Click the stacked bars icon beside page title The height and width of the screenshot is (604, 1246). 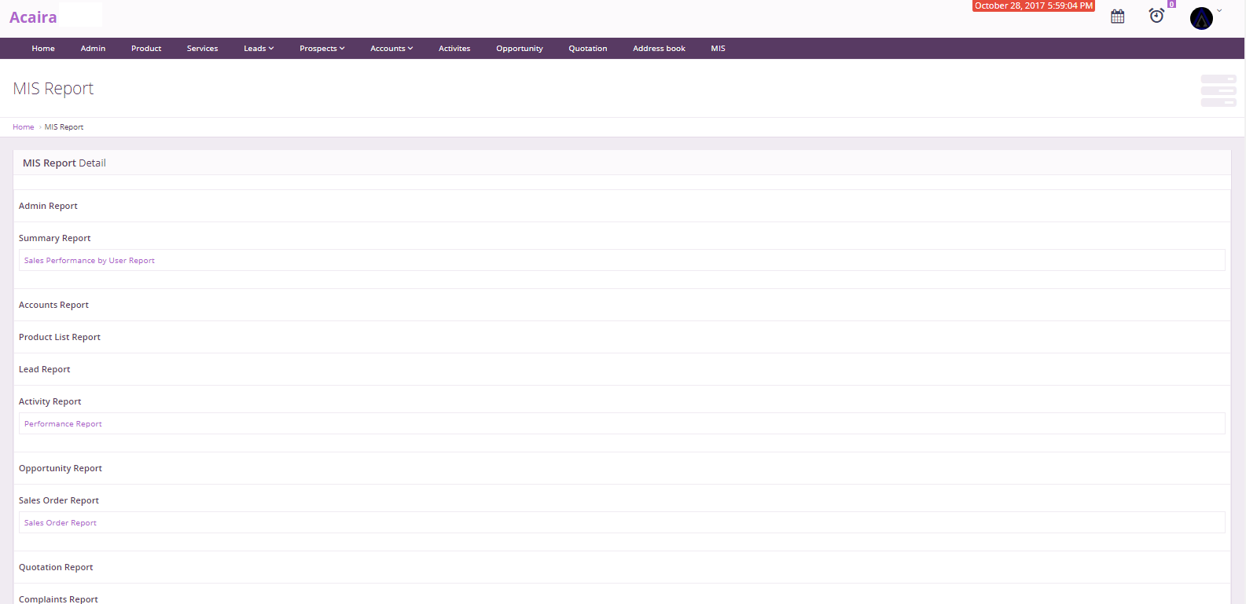[1218, 90]
